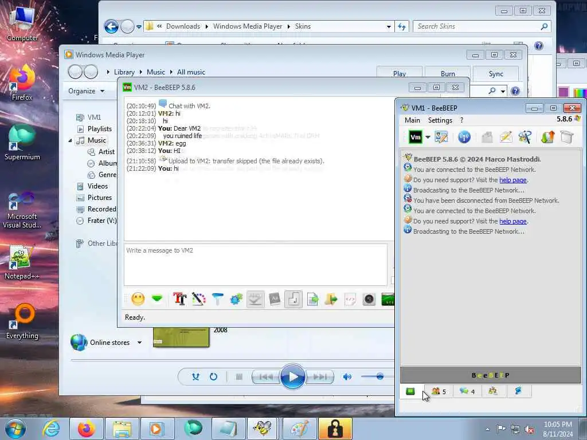Switch to the users tab showing 5
This screenshot has width=587, height=440.
click(x=439, y=391)
